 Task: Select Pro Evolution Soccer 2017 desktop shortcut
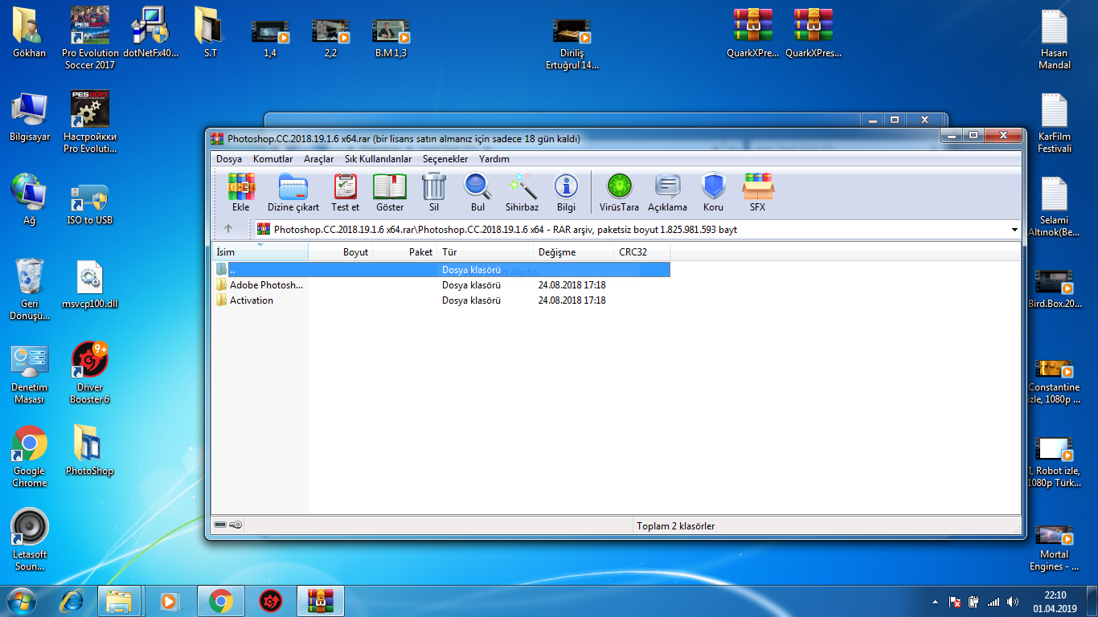[90, 38]
